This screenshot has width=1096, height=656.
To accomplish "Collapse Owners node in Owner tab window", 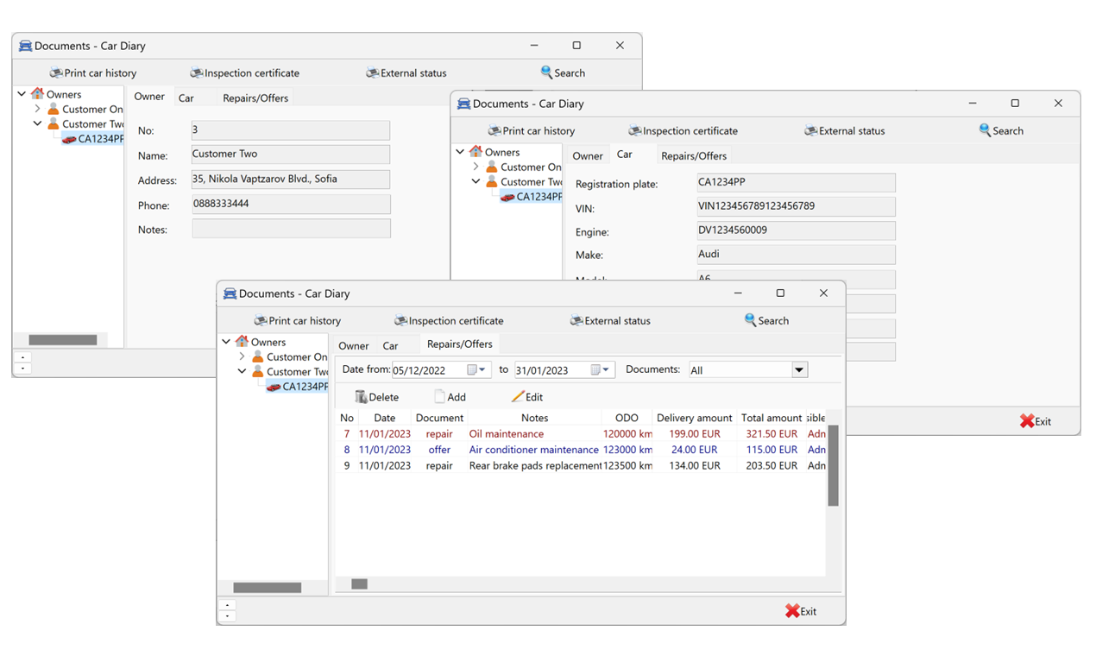I will 22,94.
